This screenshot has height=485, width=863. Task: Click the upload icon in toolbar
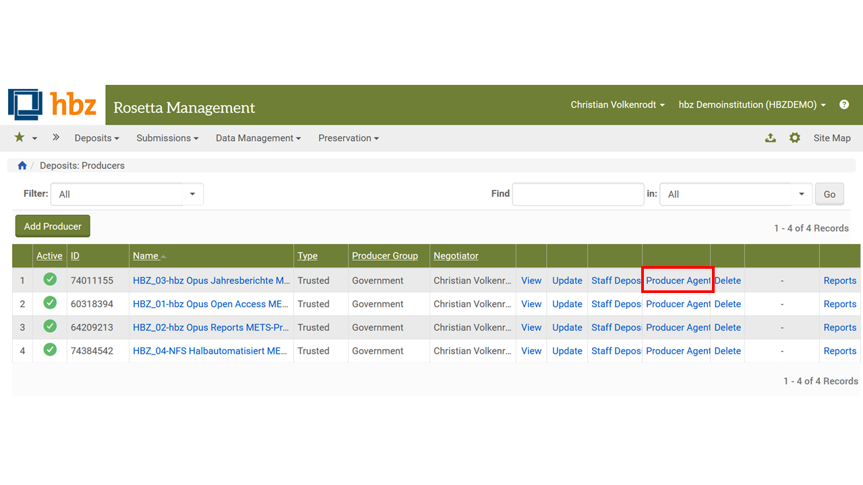tap(771, 137)
